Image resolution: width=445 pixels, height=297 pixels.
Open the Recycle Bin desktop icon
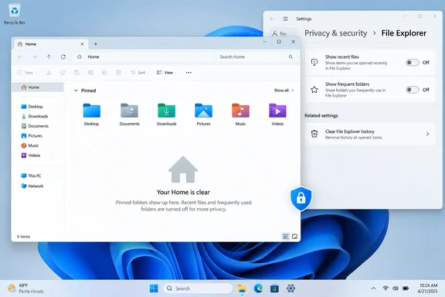pyautogui.click(x=14, y=14)
